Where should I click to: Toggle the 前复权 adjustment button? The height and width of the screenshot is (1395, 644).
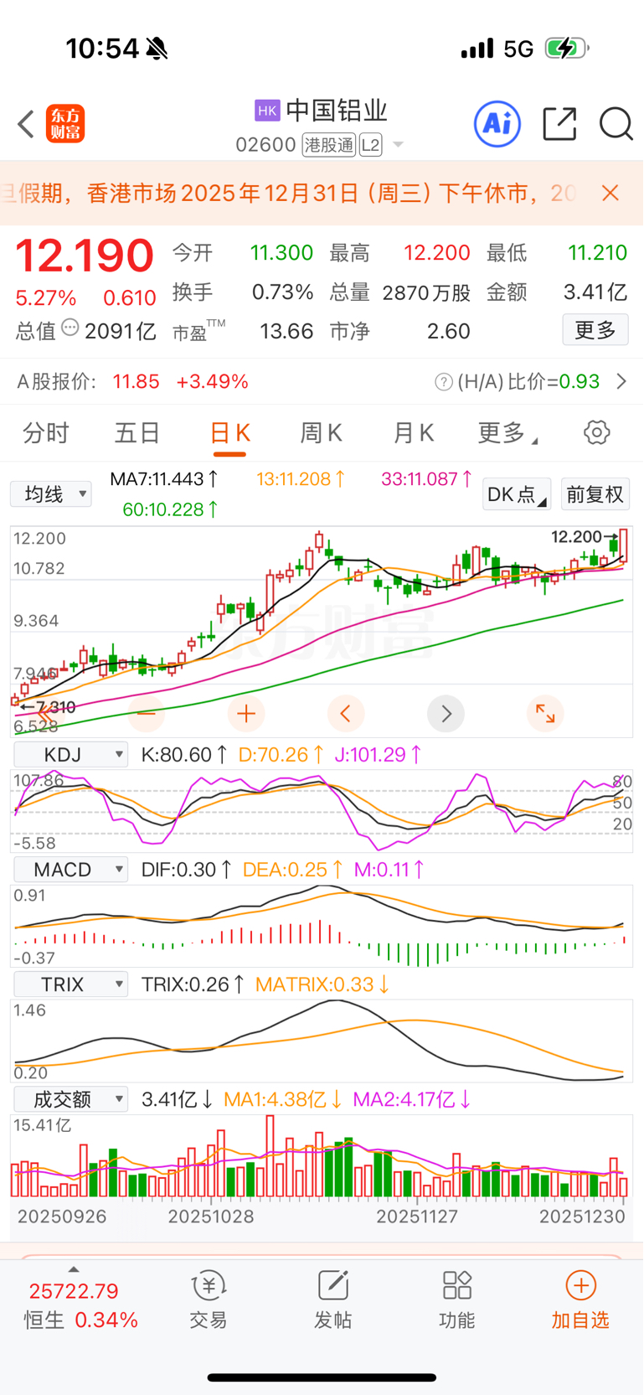(x=595, y=494)
